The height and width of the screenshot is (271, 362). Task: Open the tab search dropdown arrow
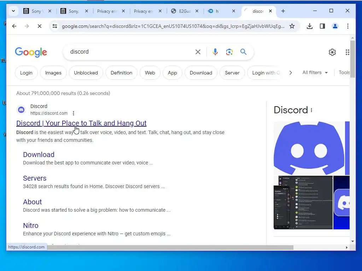[x=13, y=11]
